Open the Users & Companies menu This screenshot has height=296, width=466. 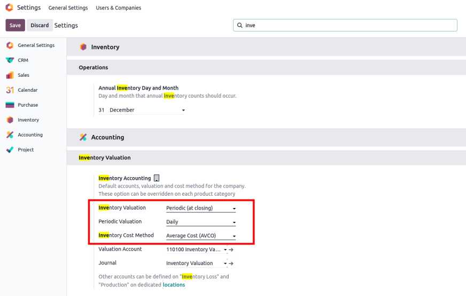(x=118, y=8)
